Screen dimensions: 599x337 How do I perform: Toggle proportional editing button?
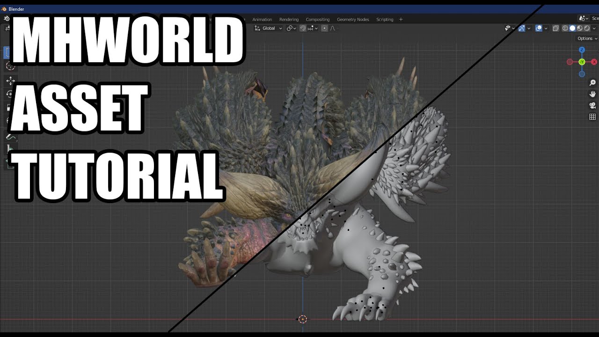(324, 28)
